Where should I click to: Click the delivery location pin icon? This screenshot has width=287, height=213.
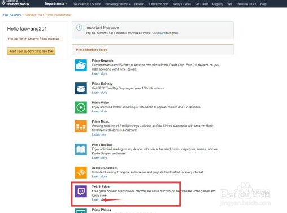pyautogui.click(x=3, y=2)
